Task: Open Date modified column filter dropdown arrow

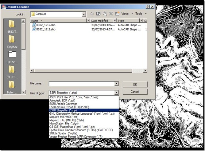Action: (115, 21)
